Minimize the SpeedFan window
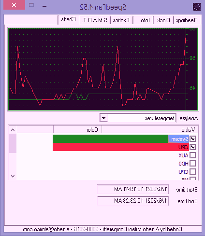205x236 pixels. click(44, 6)
